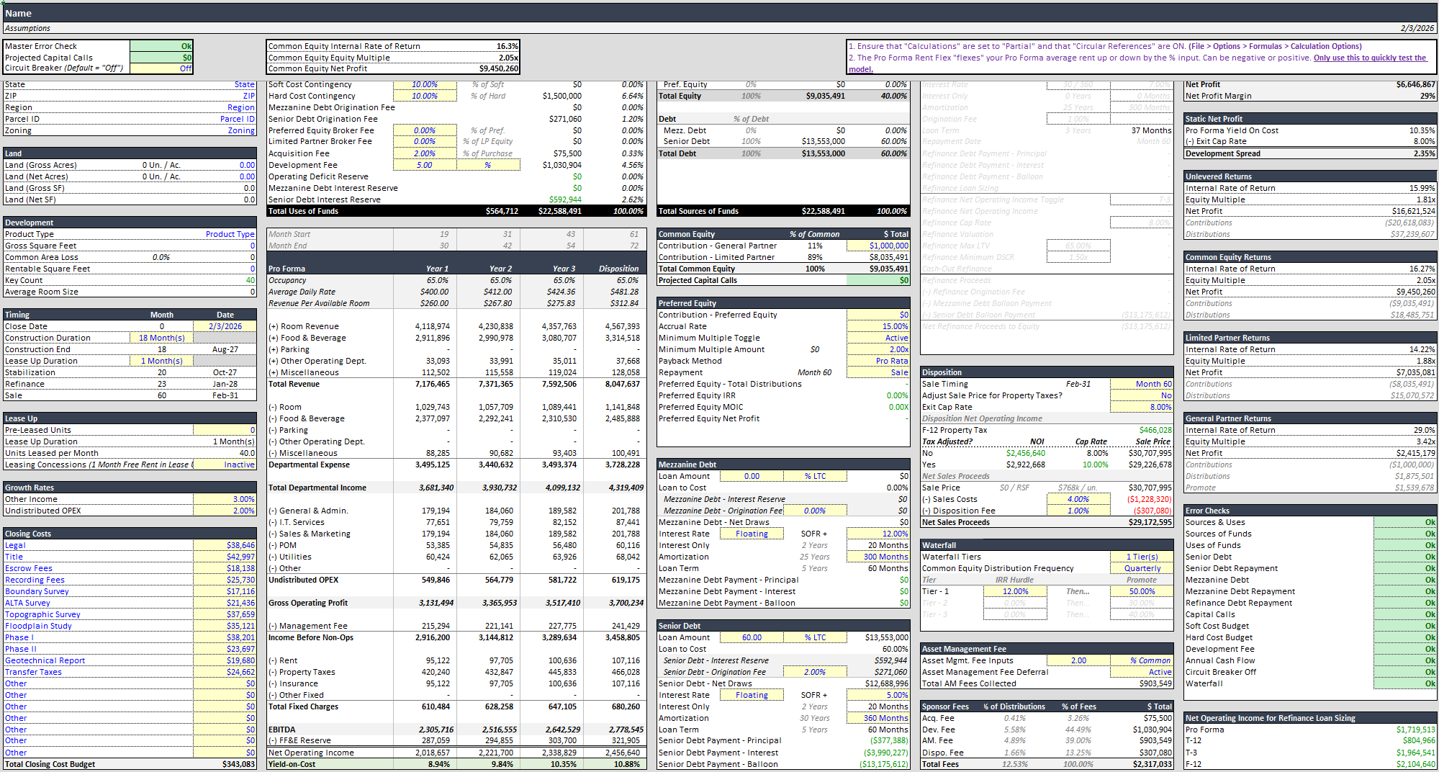
Task: Change the Sale Timing 'Month 60' cell
Action: (x=1142, y=384)
